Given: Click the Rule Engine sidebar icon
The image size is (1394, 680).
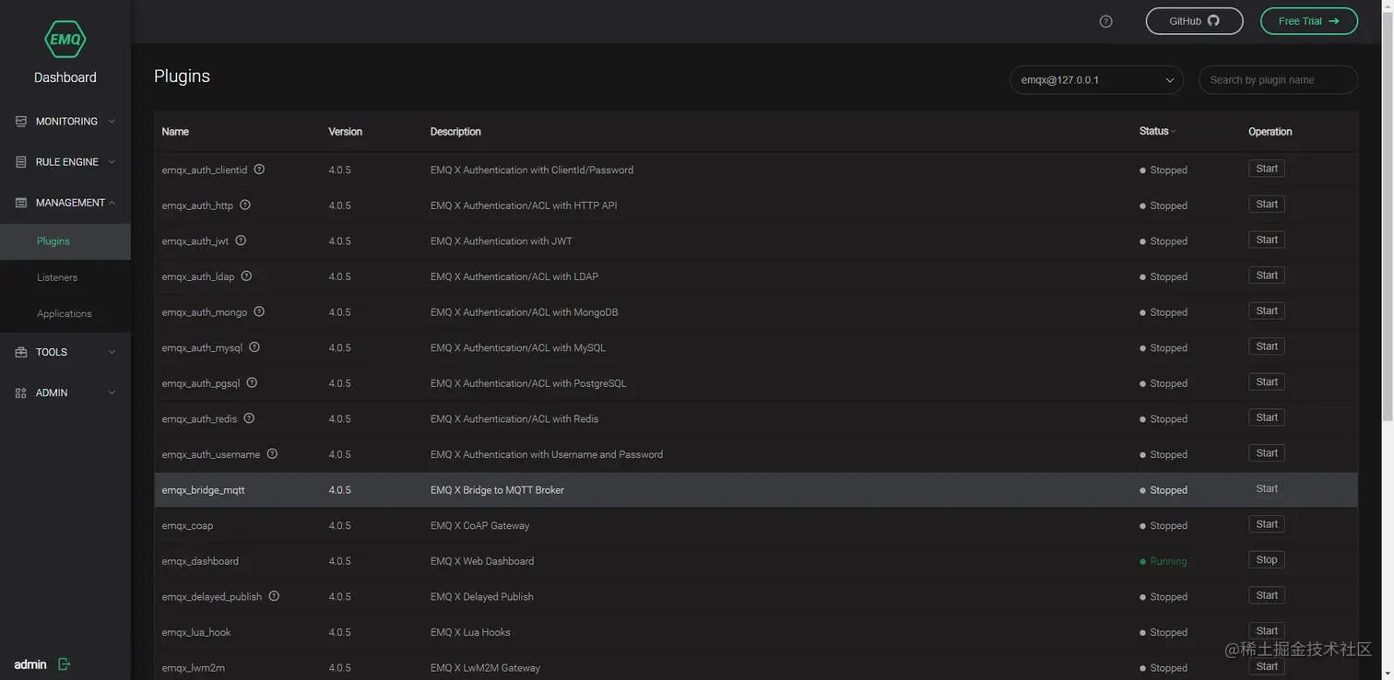Looking at the screenshot, I should tap(21, 161).
